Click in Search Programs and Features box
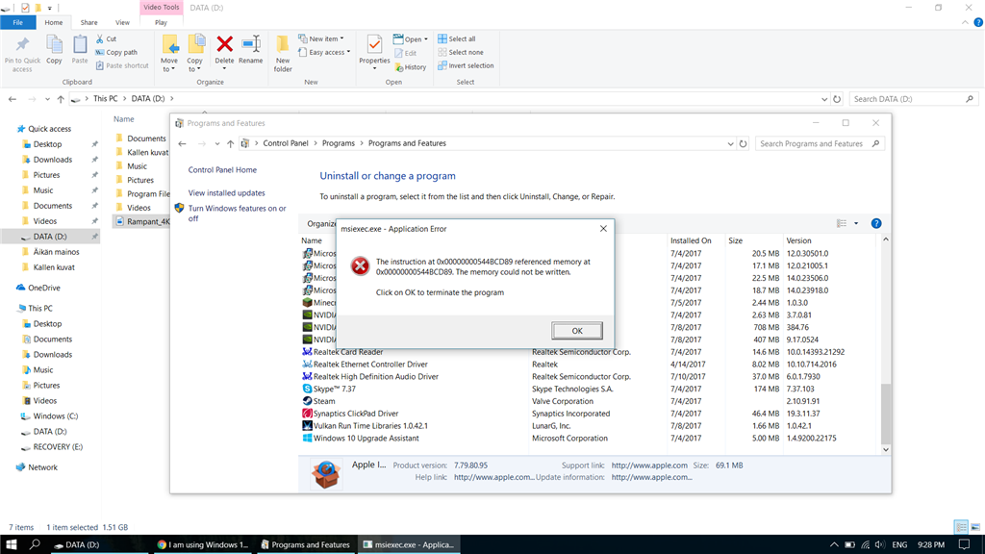Screen dimensions: 985x554 tap(820, 144)
